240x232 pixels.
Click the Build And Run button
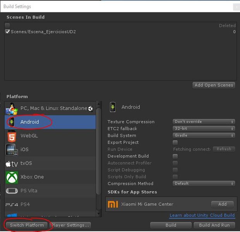point(214,225)
